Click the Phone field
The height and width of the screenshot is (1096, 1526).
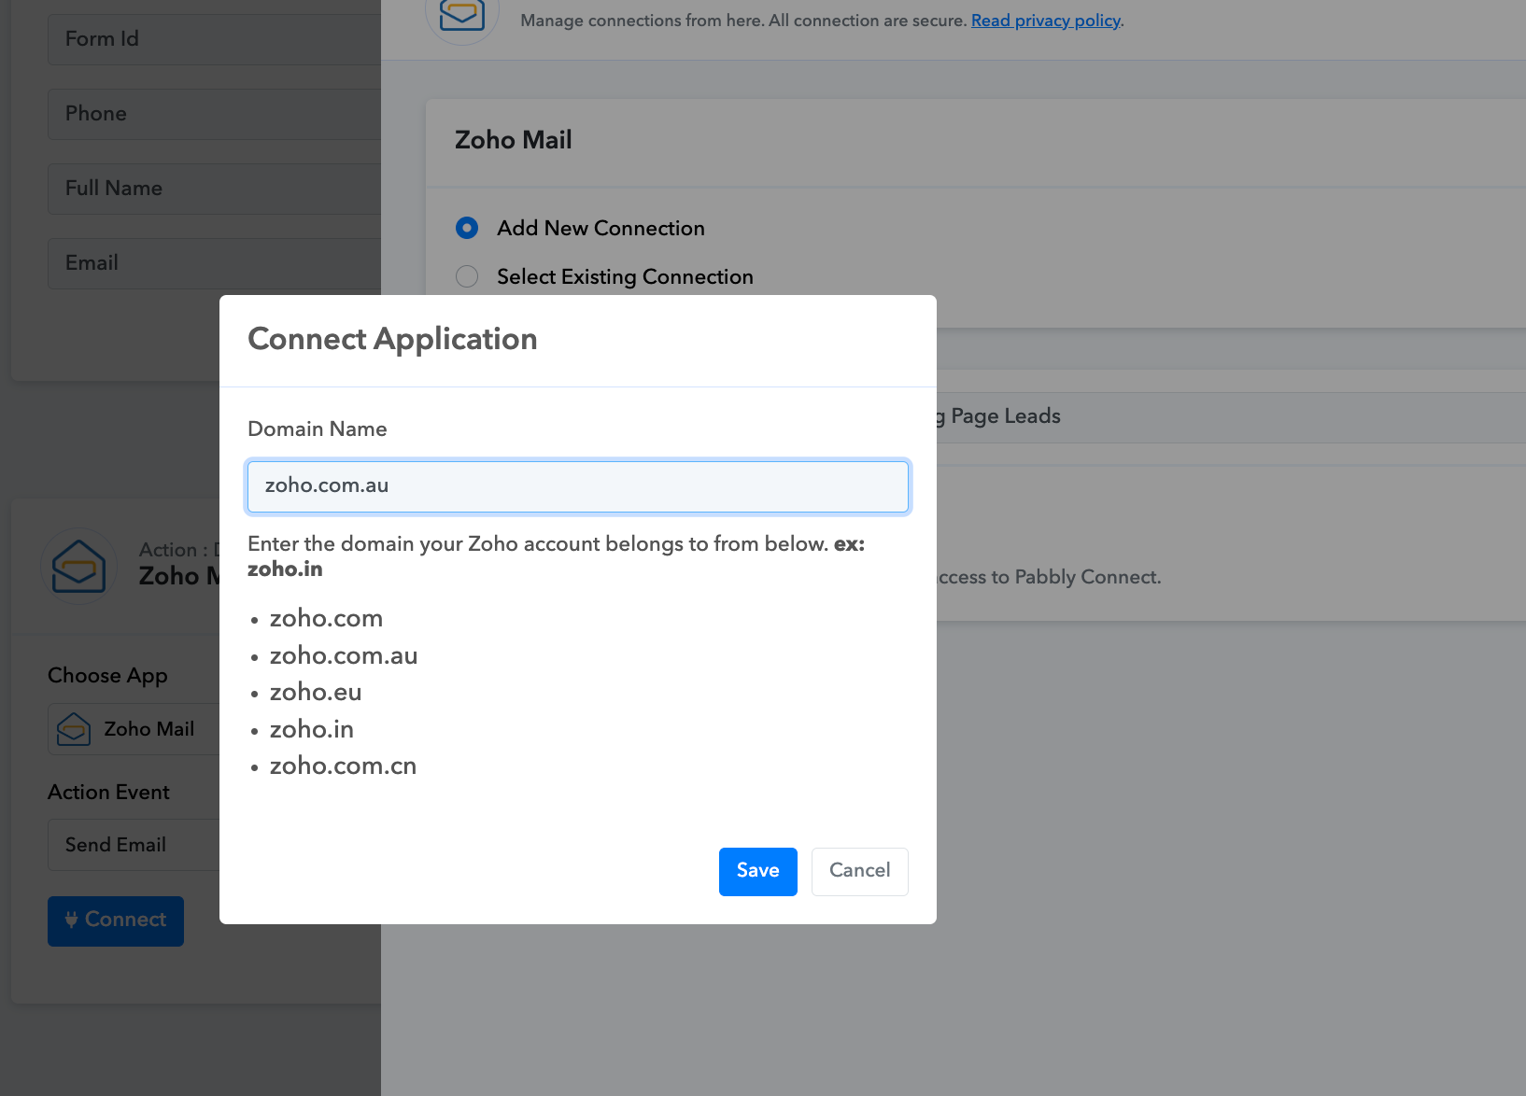click(214, 114)
